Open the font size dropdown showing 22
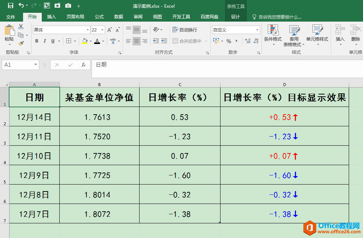 pos(102,30)
